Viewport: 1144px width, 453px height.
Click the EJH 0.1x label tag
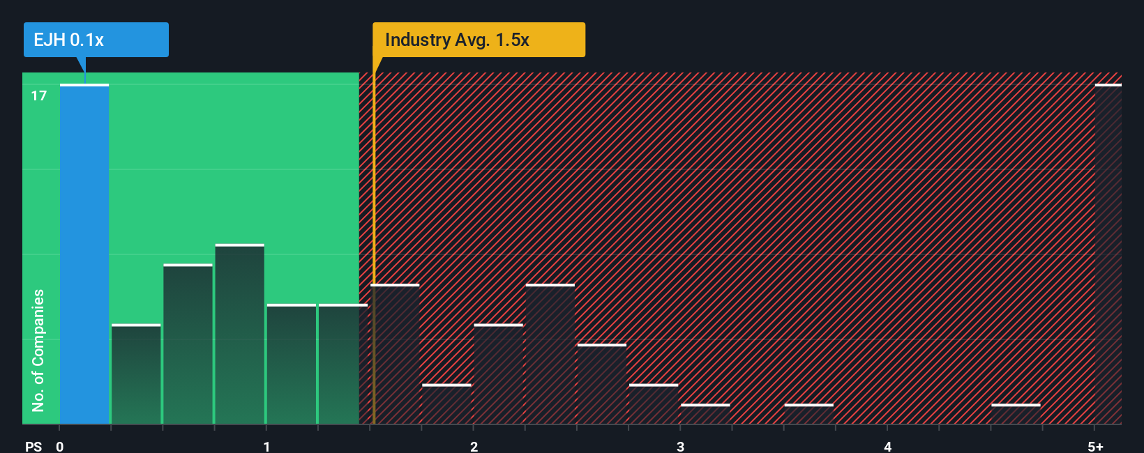point(96,40)
